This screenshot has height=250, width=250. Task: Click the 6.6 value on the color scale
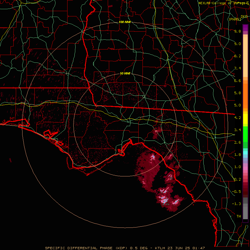coord(237,81)
